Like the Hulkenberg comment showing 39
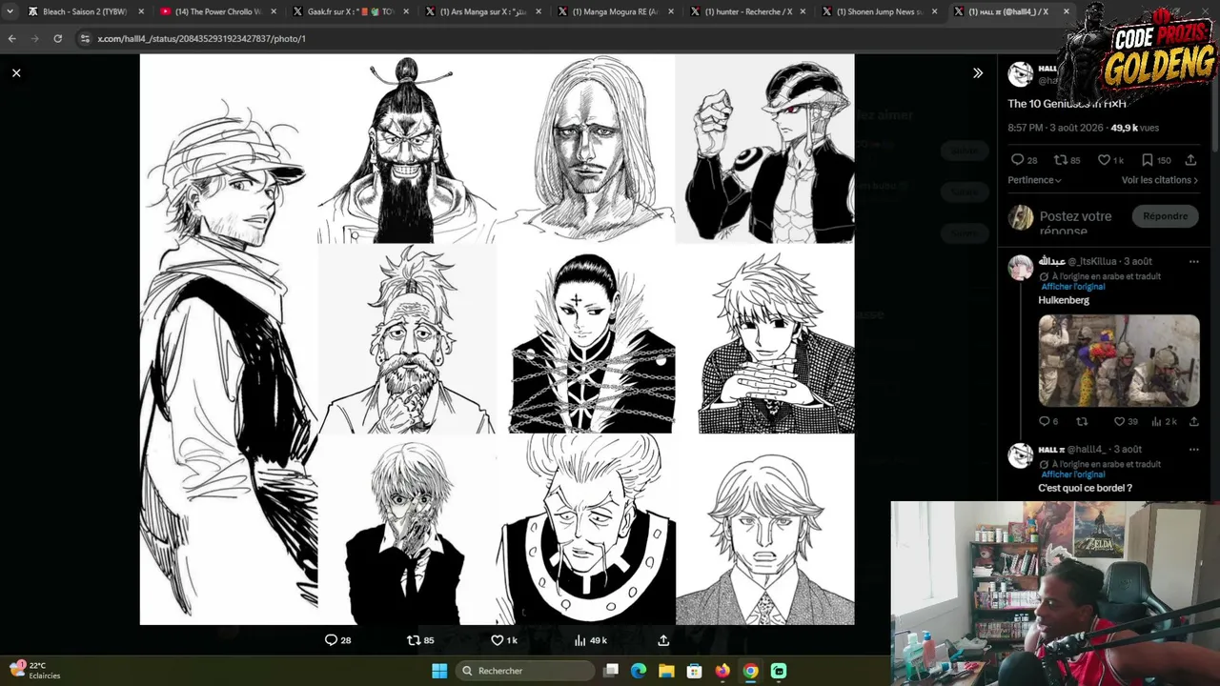 click(x=1119, y=421)
